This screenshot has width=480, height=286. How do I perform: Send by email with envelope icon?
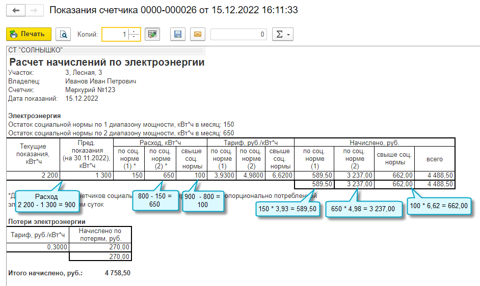tap(197, 34)
